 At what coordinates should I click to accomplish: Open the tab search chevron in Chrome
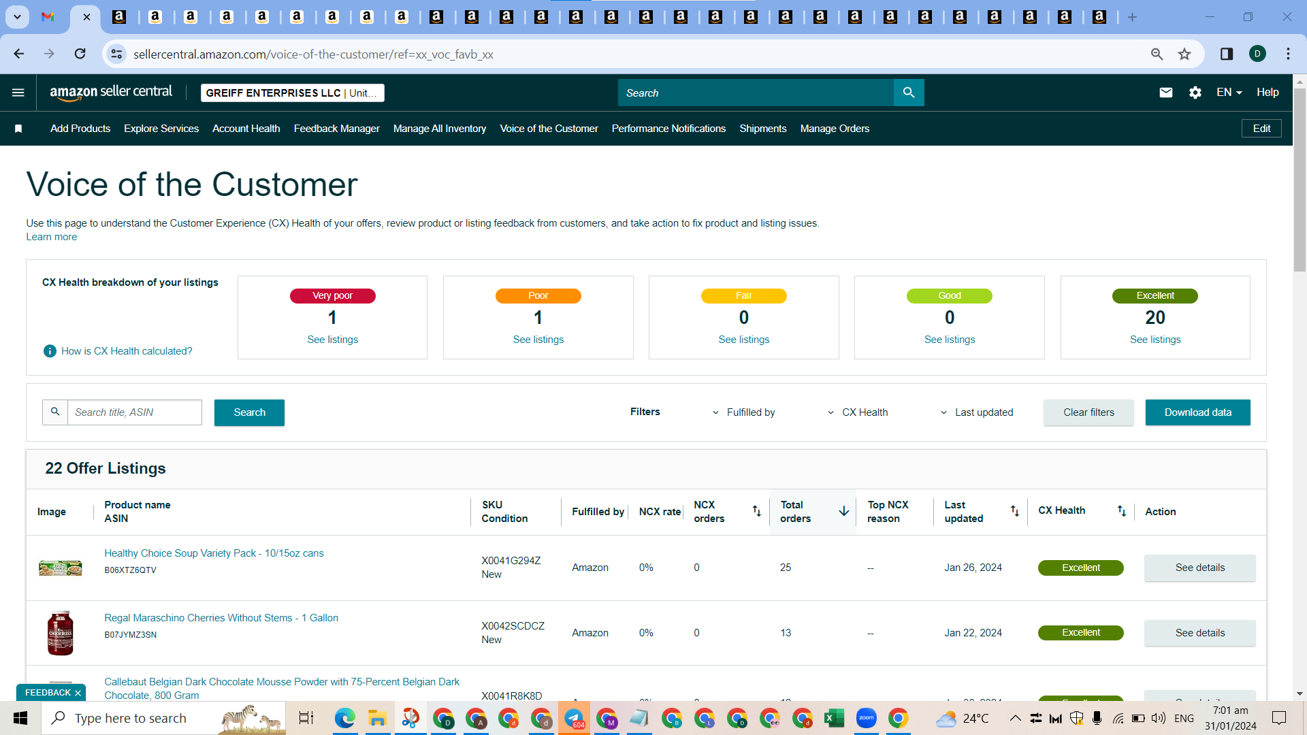coord(17,17)
